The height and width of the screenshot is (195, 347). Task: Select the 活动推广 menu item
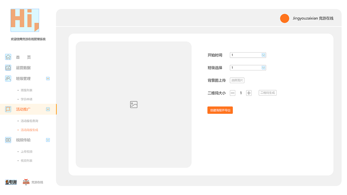coord(28,109)
